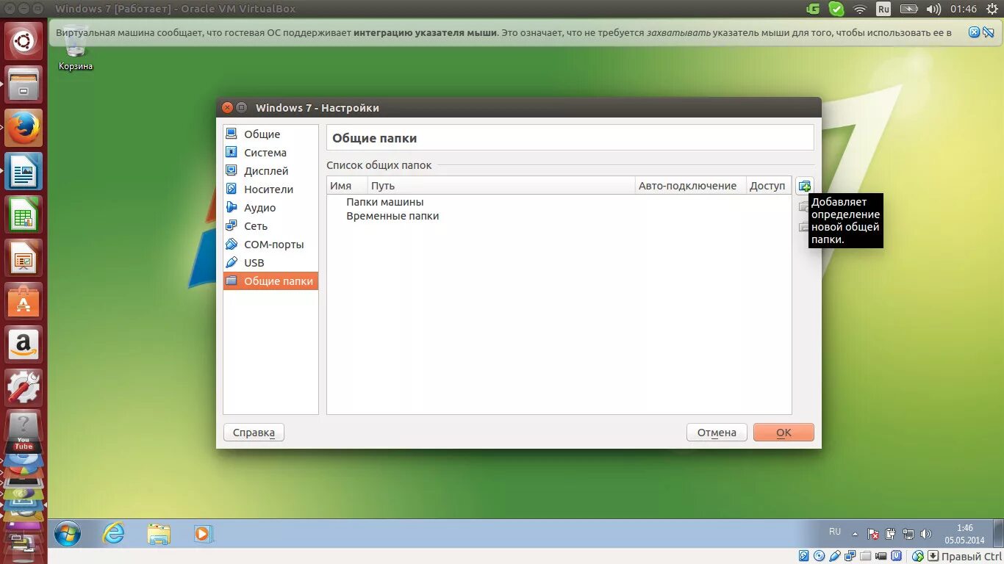Screen dimensions: 1004x564
Task: Click the Справка help button
Action: point(254,433)
